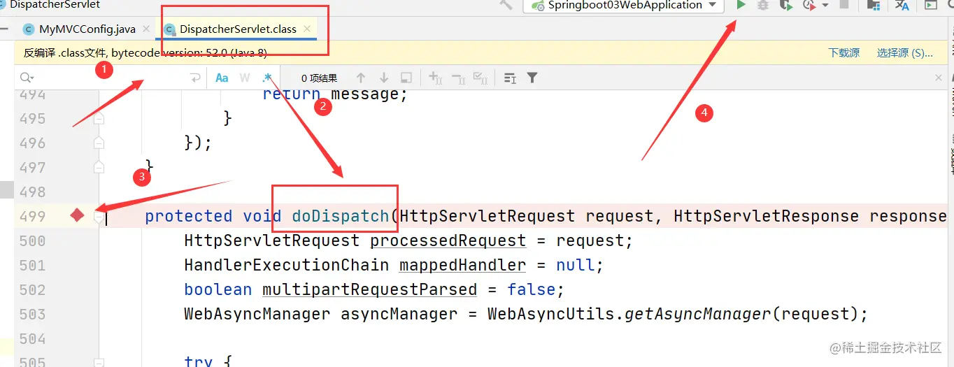Click line number 498 in gutter
This screenshot has height=367, width=954.
pos(33,192)
